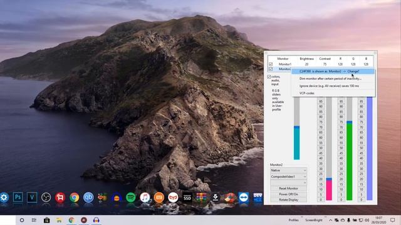The height and width of the screenshot is (225, 401).
Task: Click the Profiles toolbar on the taskbar
Action: coord(294,220)
